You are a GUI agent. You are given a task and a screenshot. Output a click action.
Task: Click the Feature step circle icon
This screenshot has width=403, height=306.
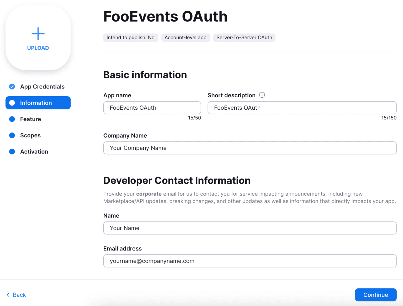coord(12,119)
